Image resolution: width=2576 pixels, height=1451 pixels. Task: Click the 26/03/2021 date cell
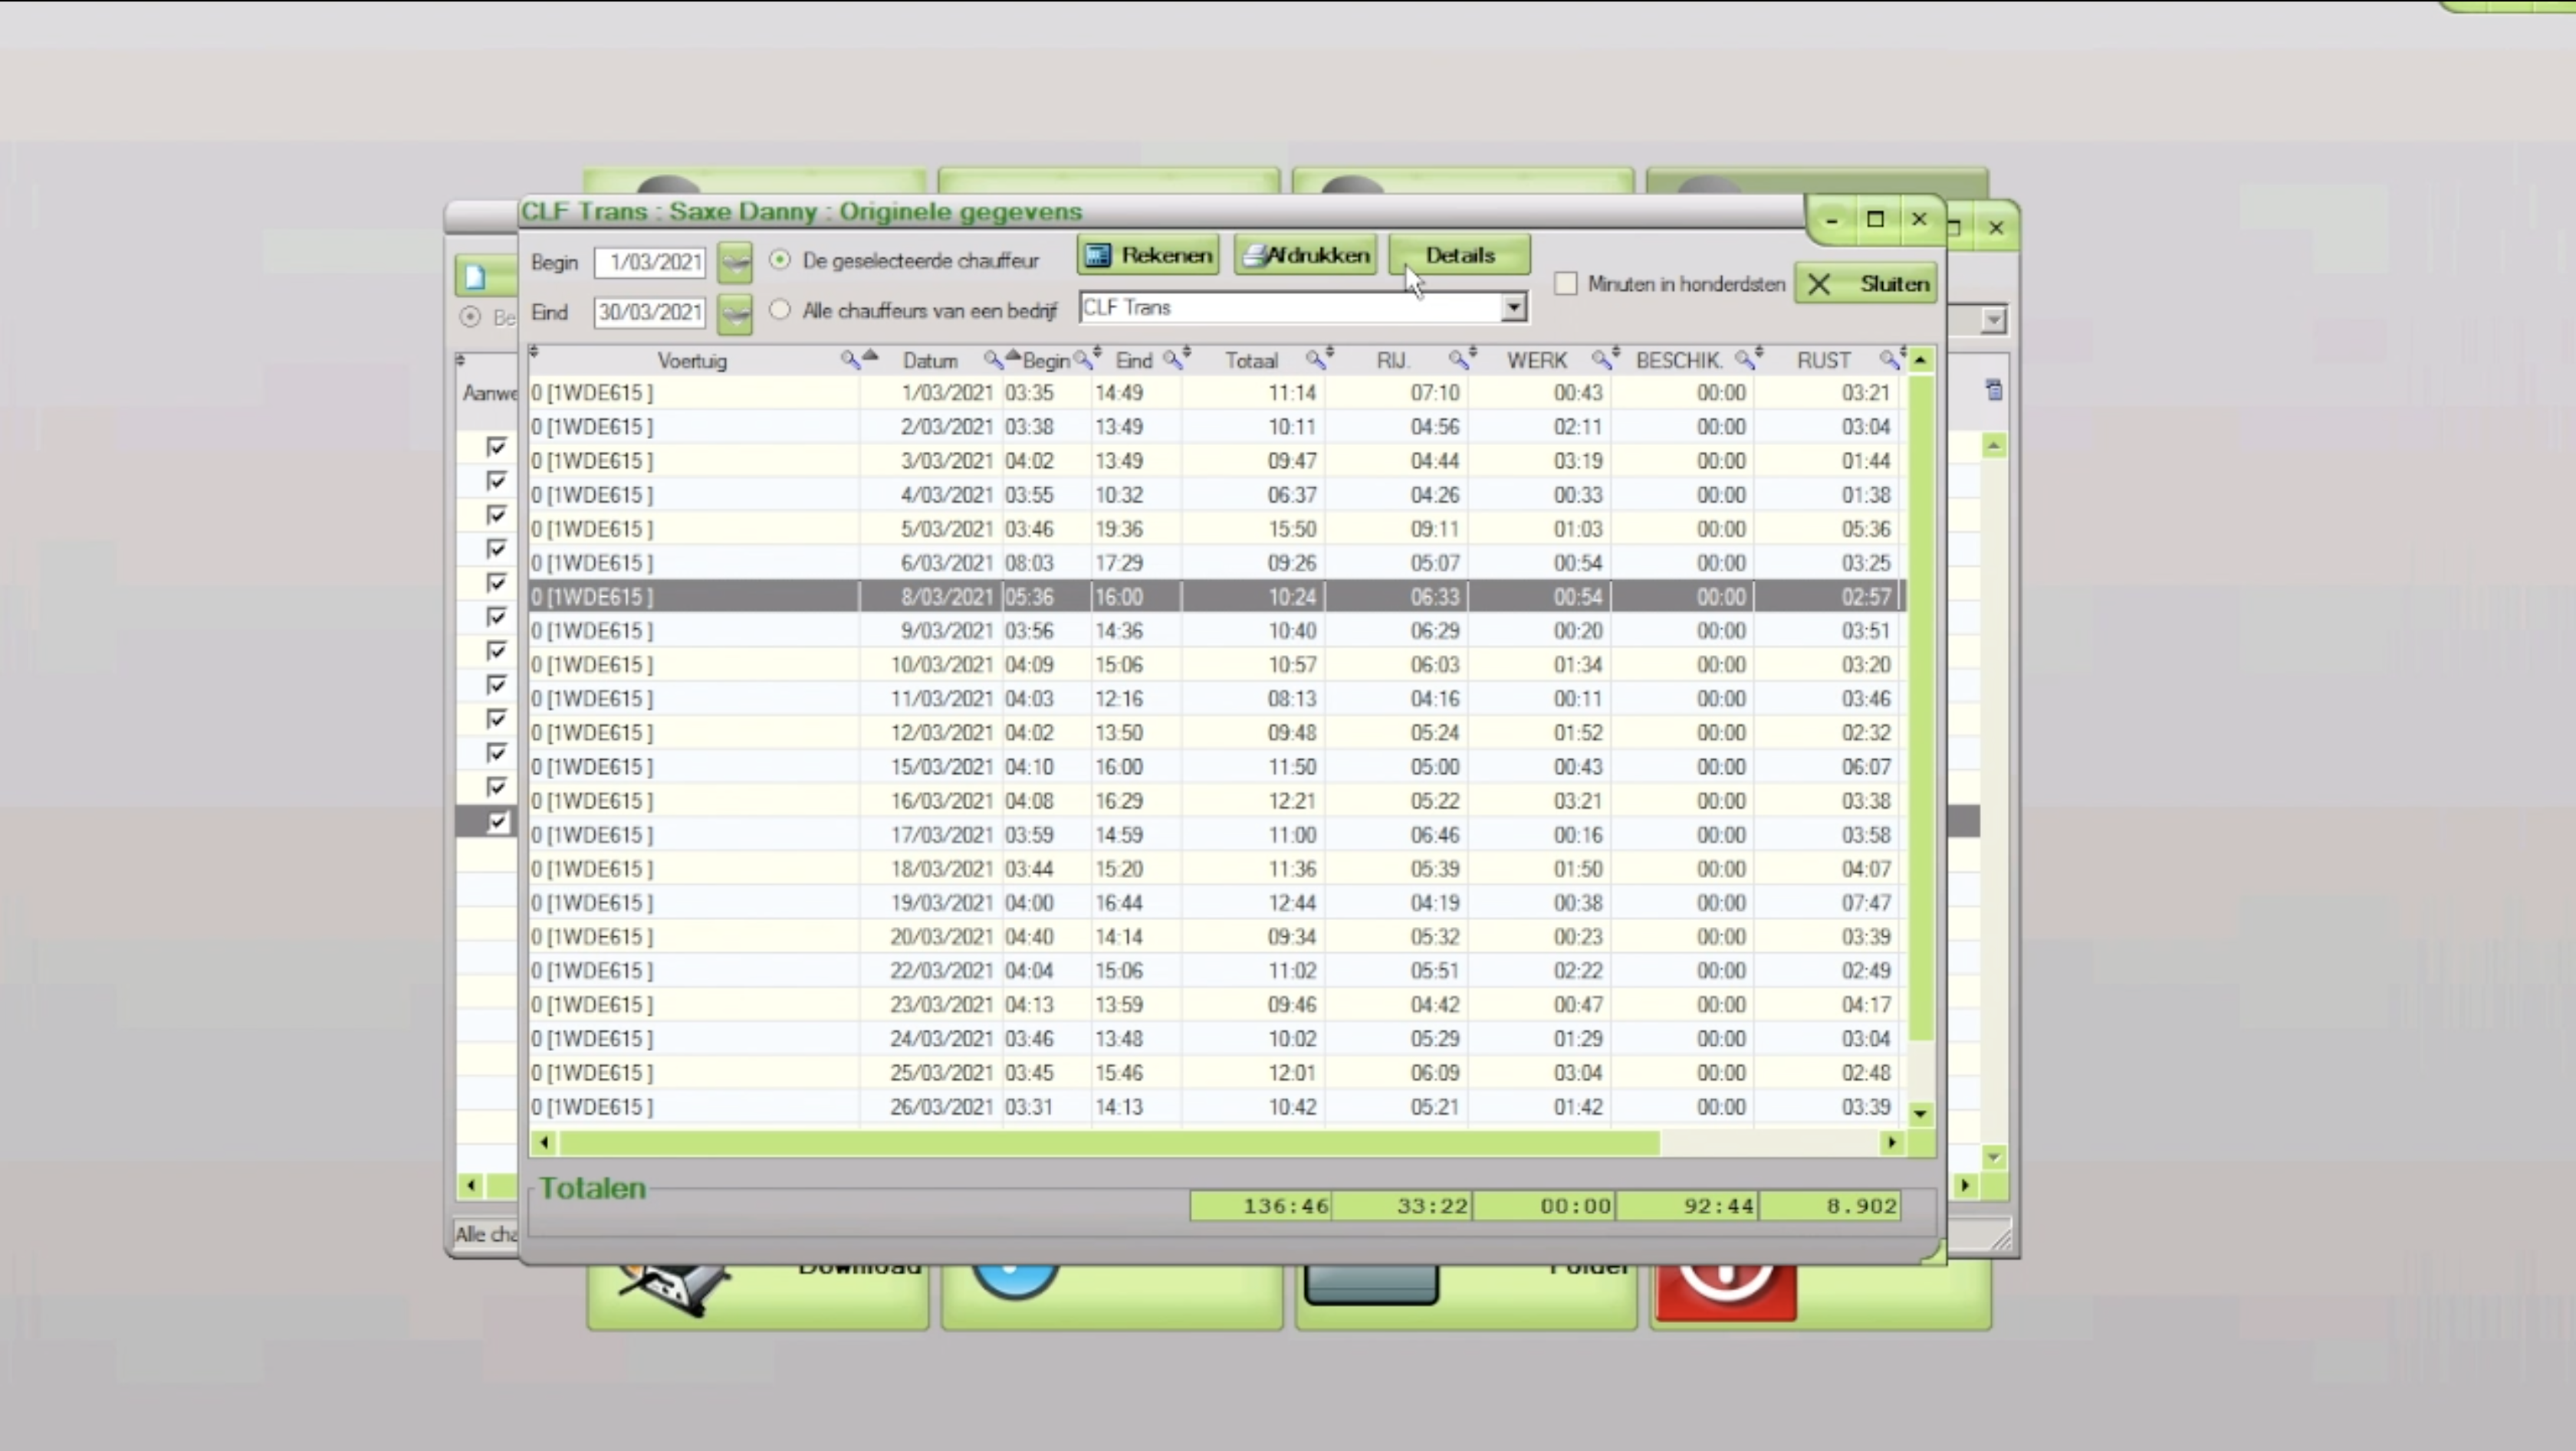pyautogui.click(x=941, y=1106)
